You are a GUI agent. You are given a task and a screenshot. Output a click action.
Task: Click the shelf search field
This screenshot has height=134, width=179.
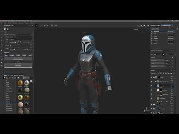point(26,78)
